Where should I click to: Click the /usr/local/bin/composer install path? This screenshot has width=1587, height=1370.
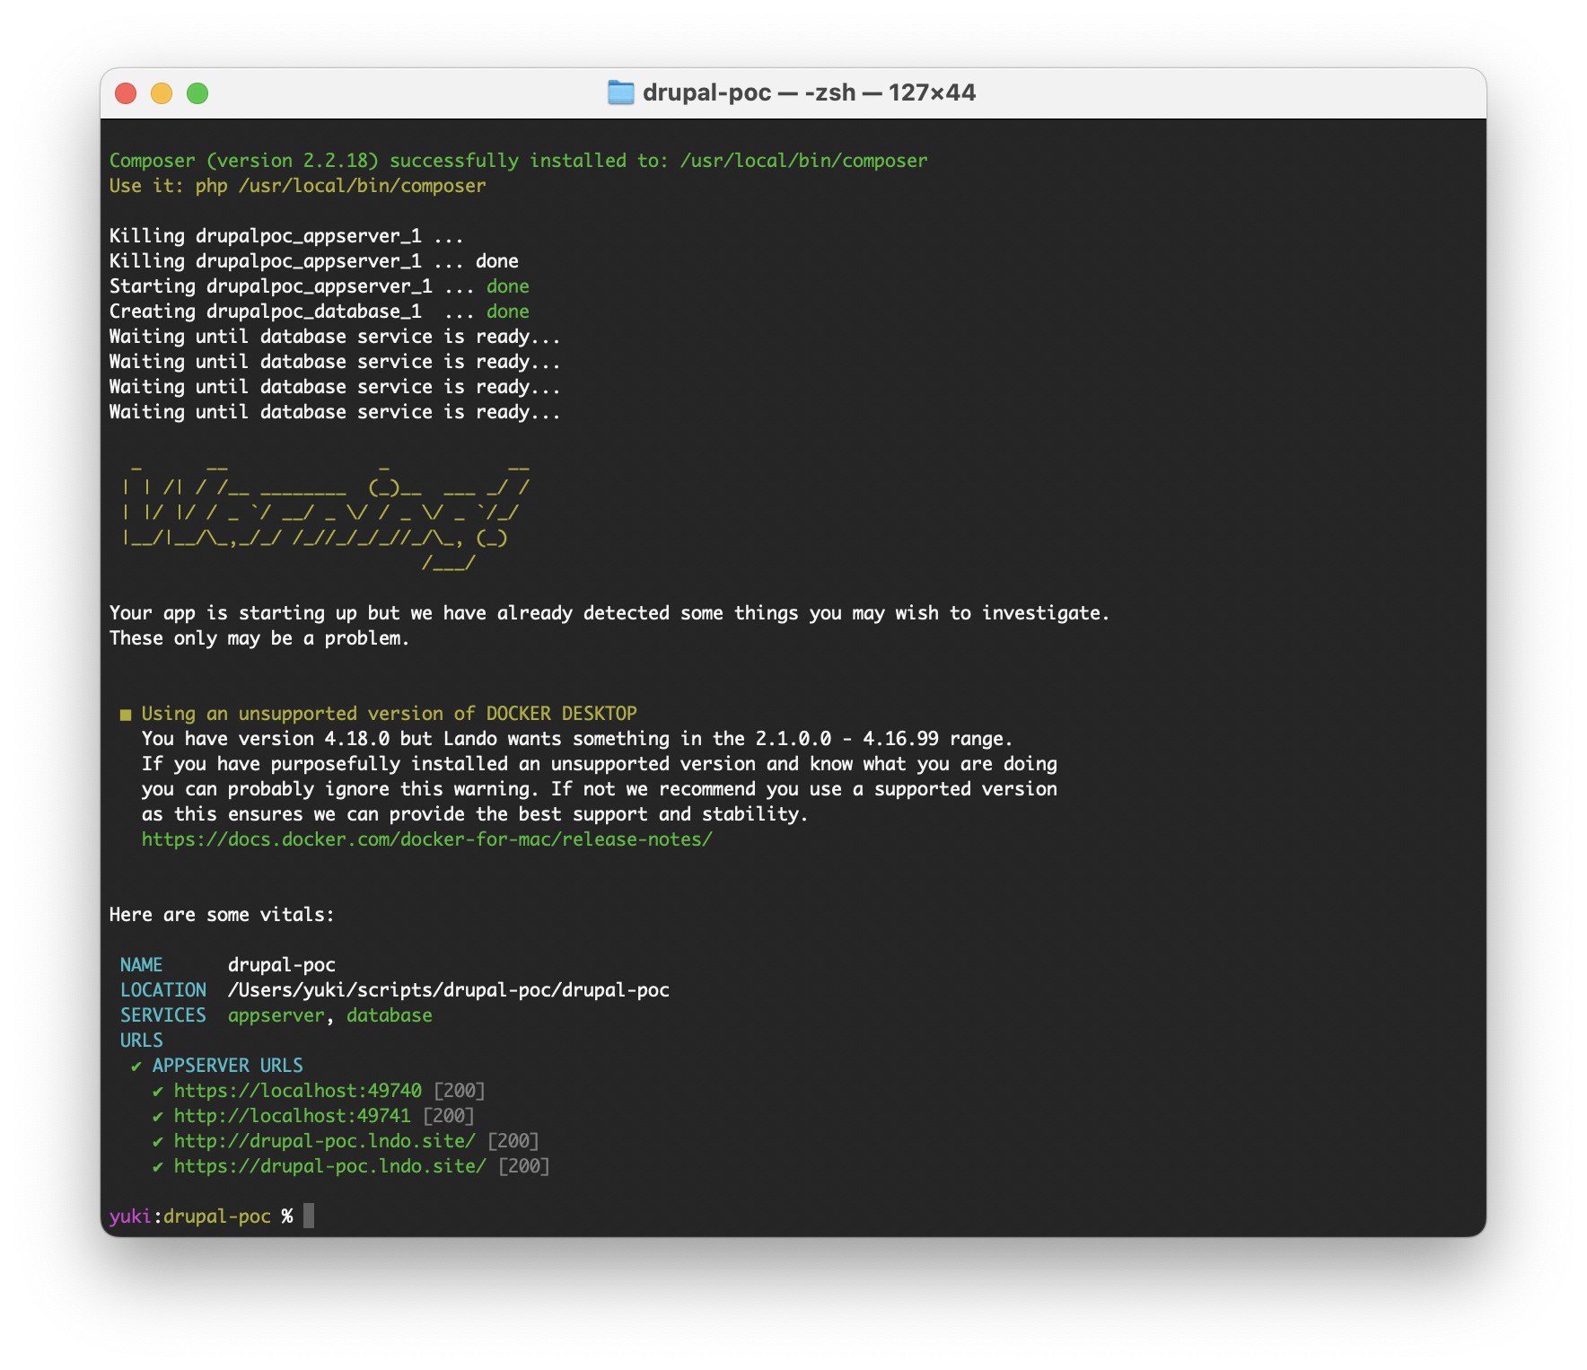804,161
